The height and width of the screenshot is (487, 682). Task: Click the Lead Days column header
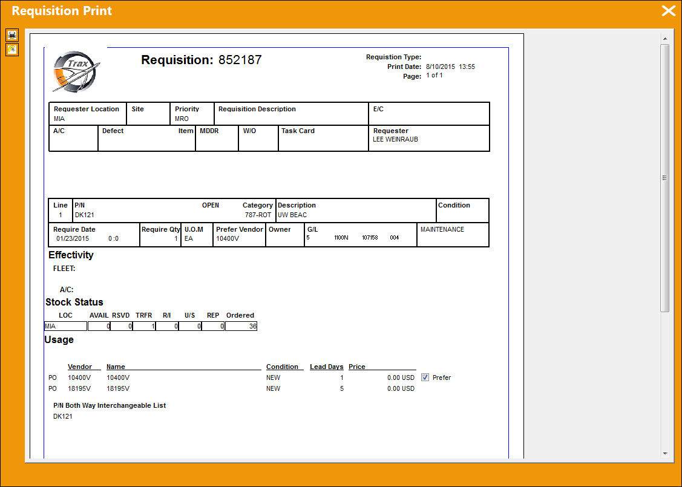327,367
